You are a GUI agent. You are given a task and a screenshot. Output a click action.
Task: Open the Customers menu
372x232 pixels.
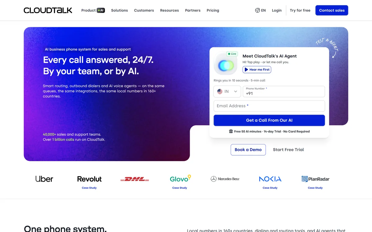coord(144,10)
